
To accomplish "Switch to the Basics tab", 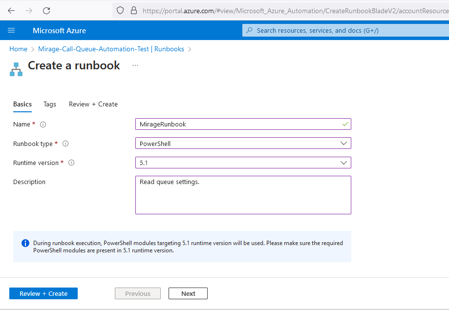I will point(22,104).
